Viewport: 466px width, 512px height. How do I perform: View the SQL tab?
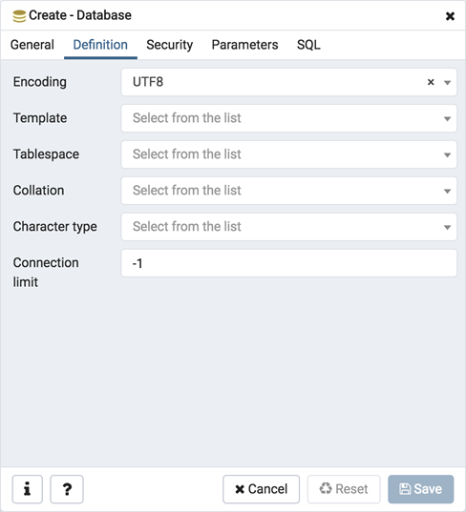point(308,45)
